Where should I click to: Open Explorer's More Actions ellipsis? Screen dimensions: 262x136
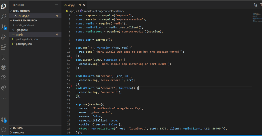[x=56, y=5]
